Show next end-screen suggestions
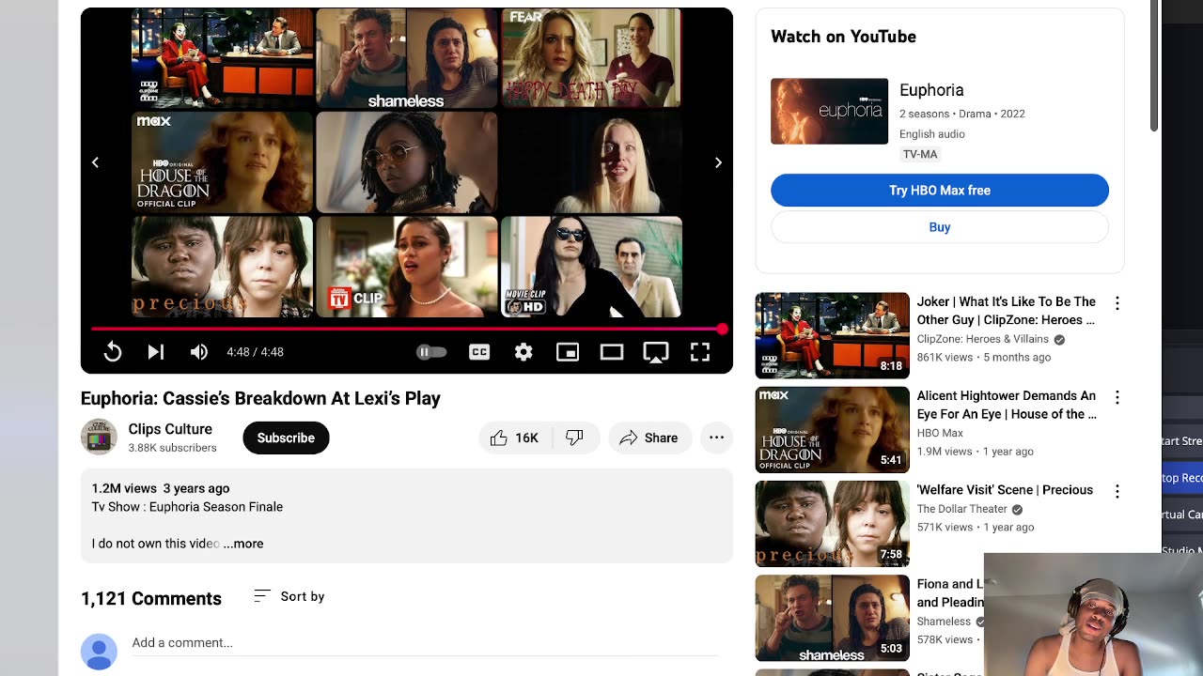The width and height of the screenshot is (1203, 676). tap(718, 162)
